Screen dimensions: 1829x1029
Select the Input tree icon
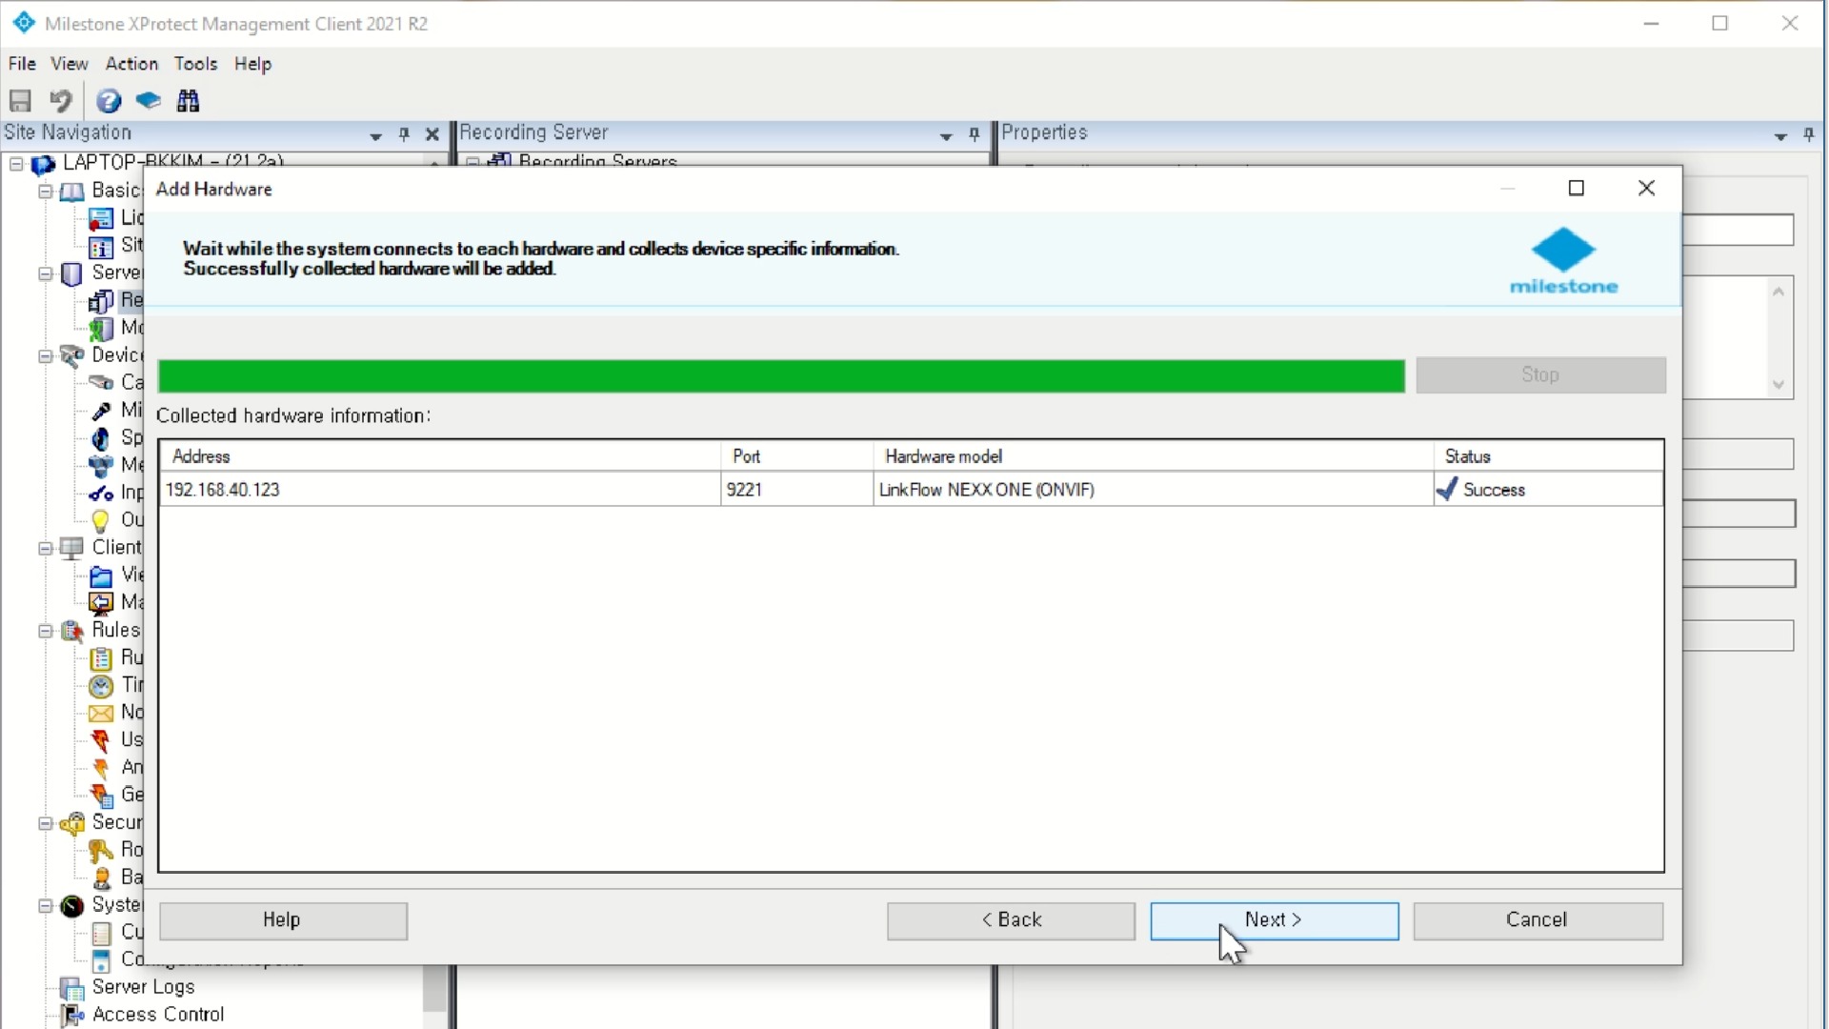click(101, 494)
